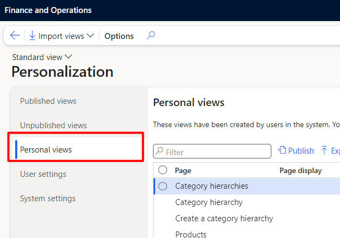This screenshot has width=340, height=238.
Task: Switch to Unpublished views tab
Action: pos(54,125)
